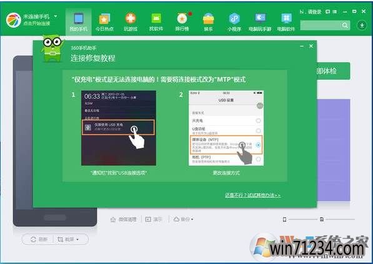Go to the 玩游戏 section
The width and height of the screenshot is (373, 264).
(131, 22)
